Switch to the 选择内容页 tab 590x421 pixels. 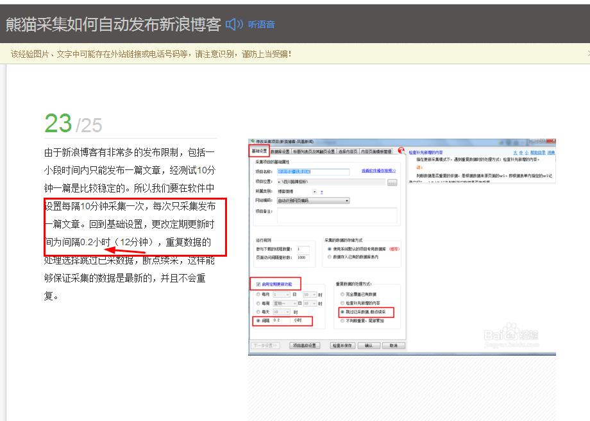(348, 151)
